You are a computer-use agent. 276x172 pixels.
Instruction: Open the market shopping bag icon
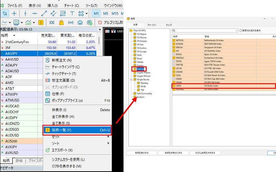pos(61,23)
